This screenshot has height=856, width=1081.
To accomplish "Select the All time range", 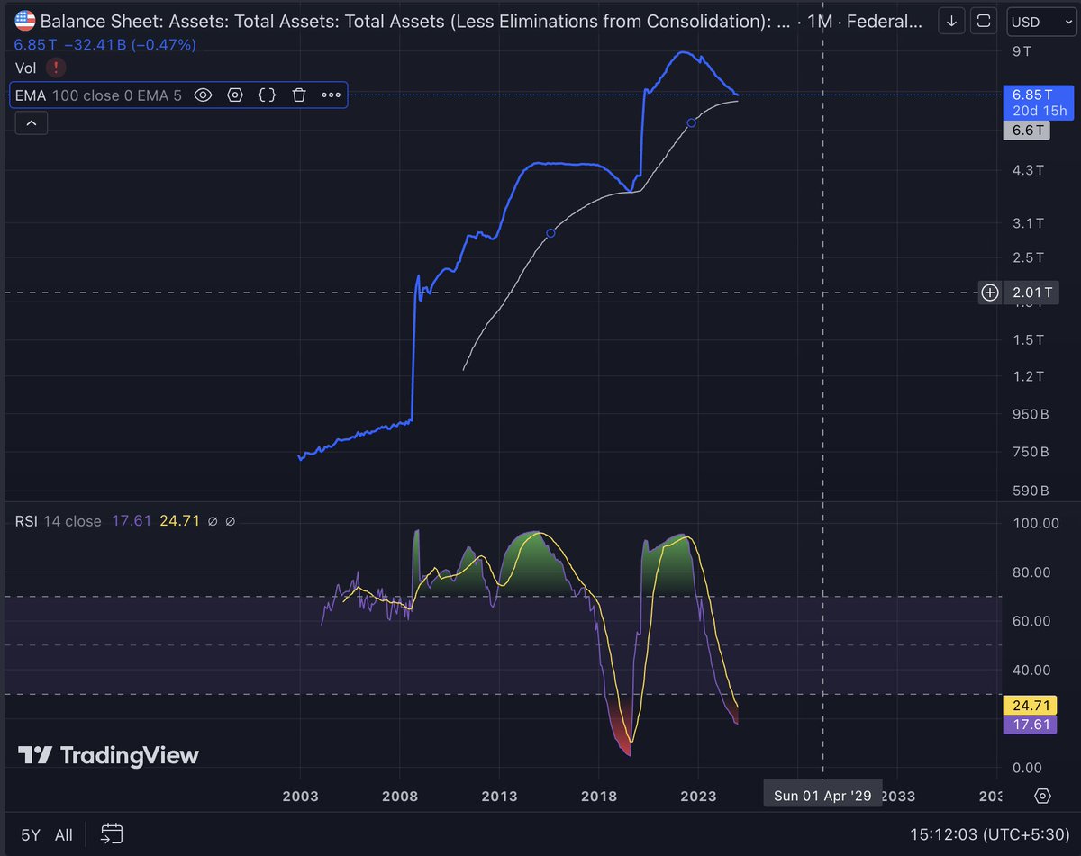I will pyautogui.click(x=63, y=834).
